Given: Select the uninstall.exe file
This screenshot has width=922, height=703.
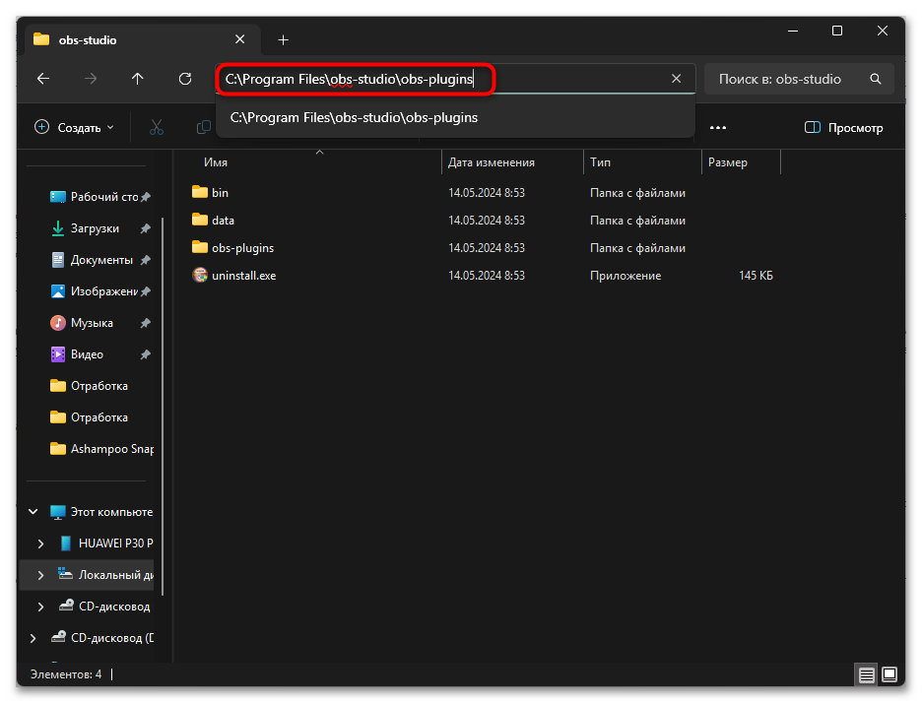Looking at the screenshot, I should coord(243,276).
